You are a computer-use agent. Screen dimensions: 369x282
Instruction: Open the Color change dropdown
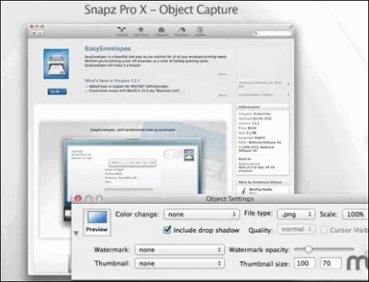[x=201, y=214]
